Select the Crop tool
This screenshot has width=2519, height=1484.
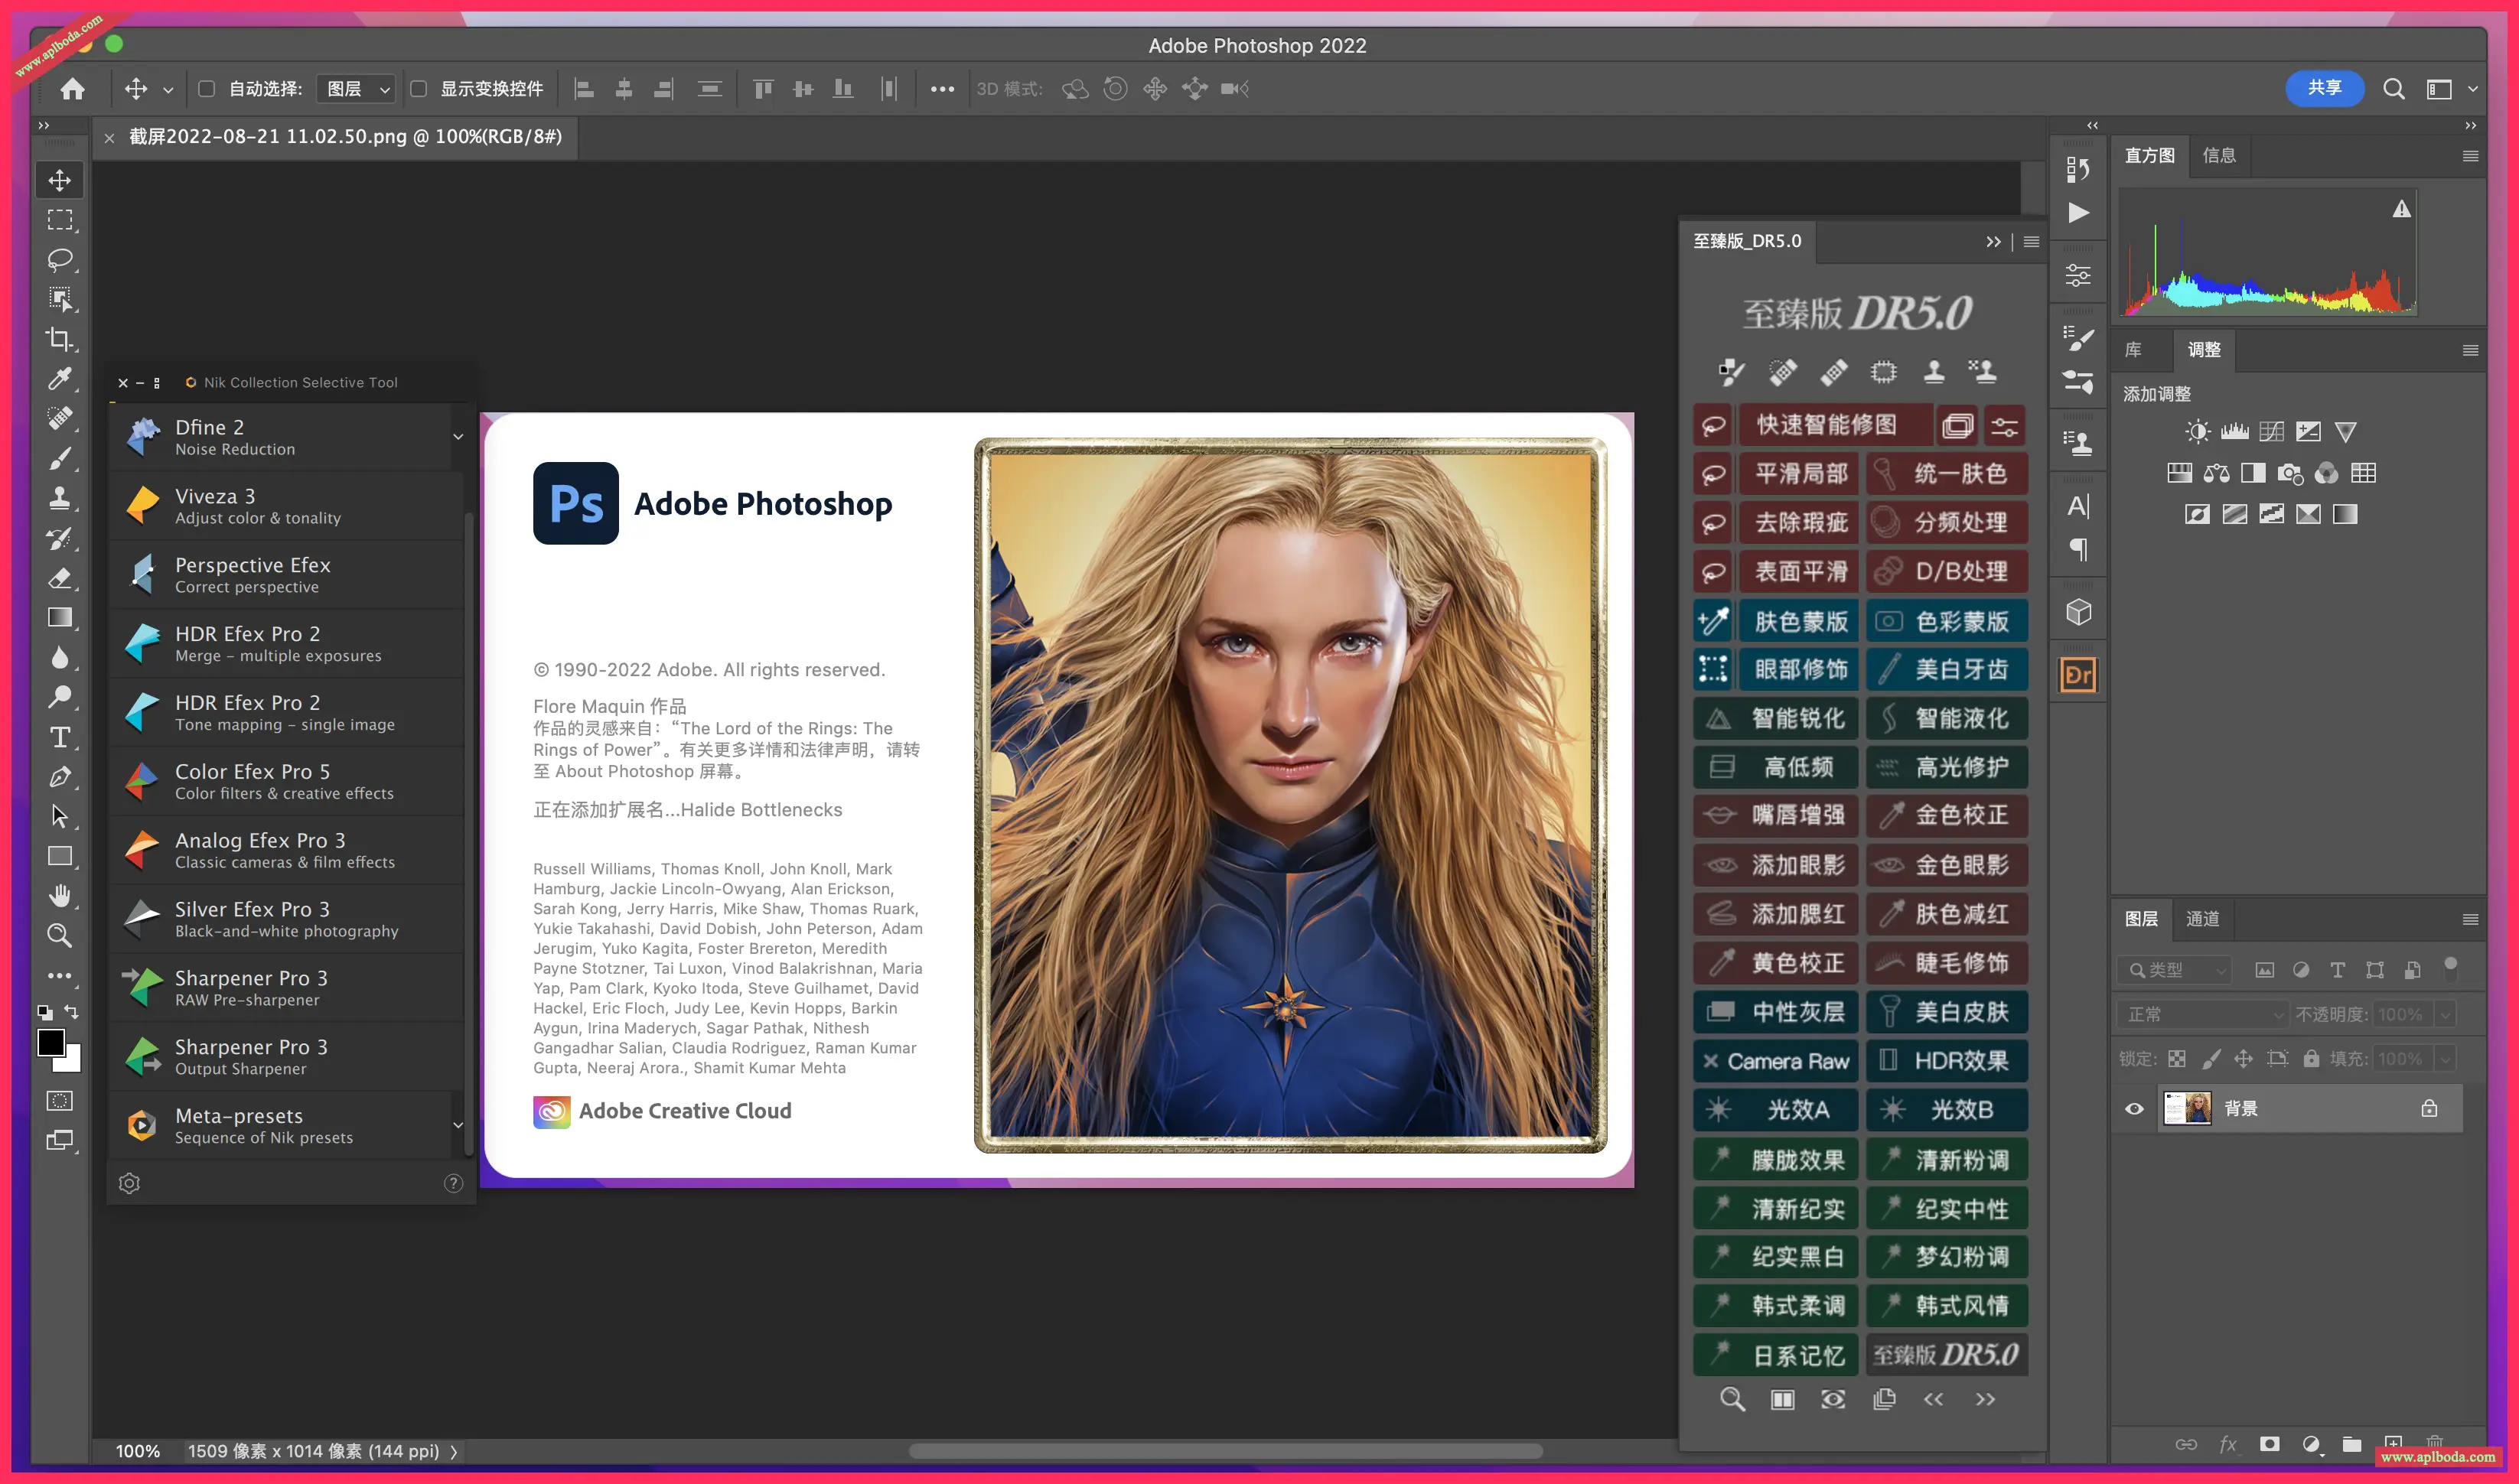[60, 339]
